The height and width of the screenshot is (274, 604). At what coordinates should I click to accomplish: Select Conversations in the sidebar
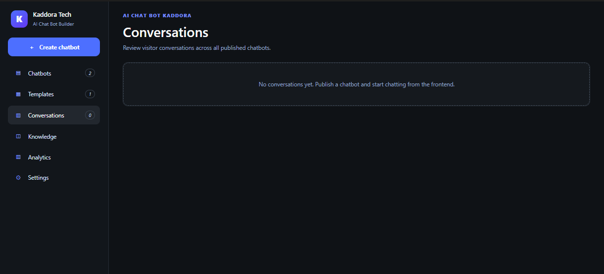pyautogui.click(x=54, y=115)
